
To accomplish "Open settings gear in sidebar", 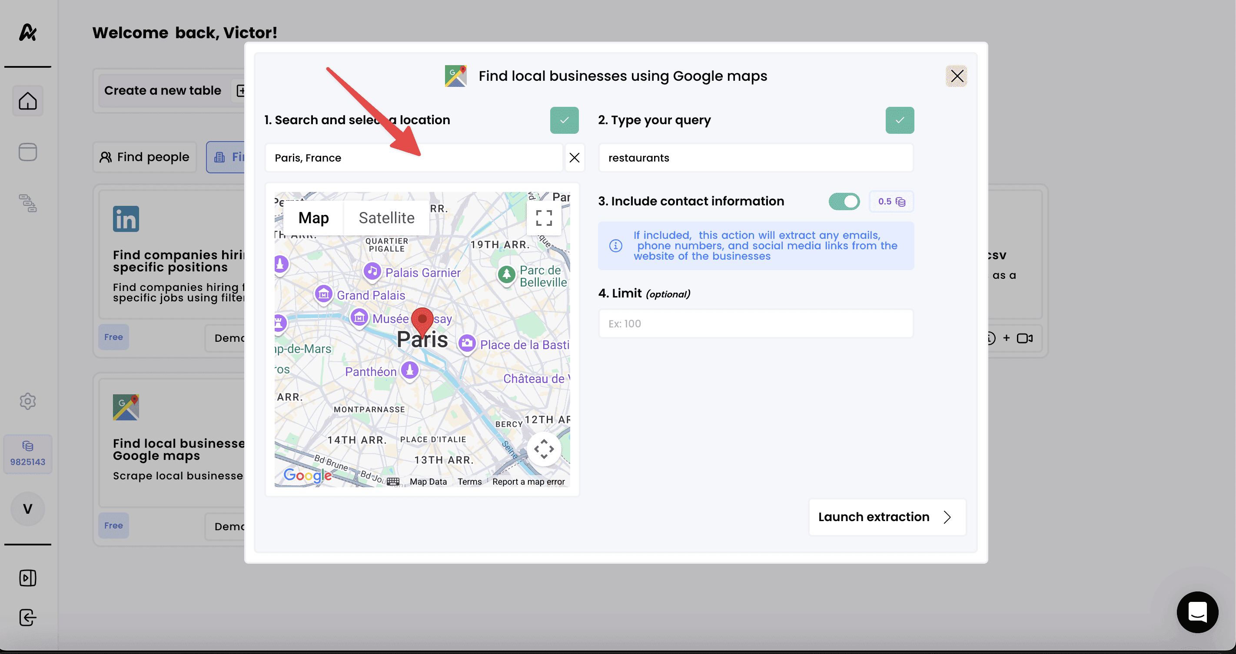I will 28,401.
